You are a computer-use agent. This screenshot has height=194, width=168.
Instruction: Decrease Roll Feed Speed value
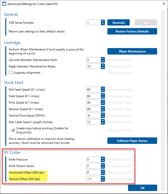coord(103,91)
